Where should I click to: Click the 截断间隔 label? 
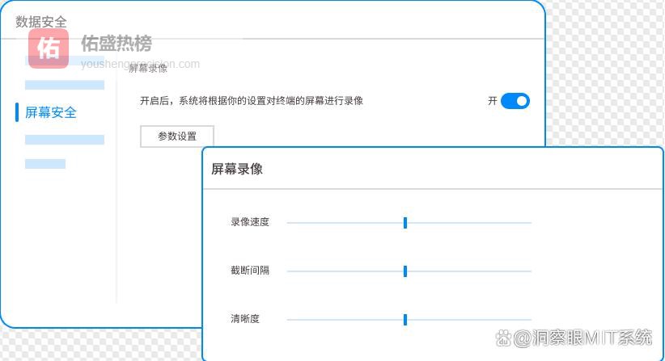(250, 271)
